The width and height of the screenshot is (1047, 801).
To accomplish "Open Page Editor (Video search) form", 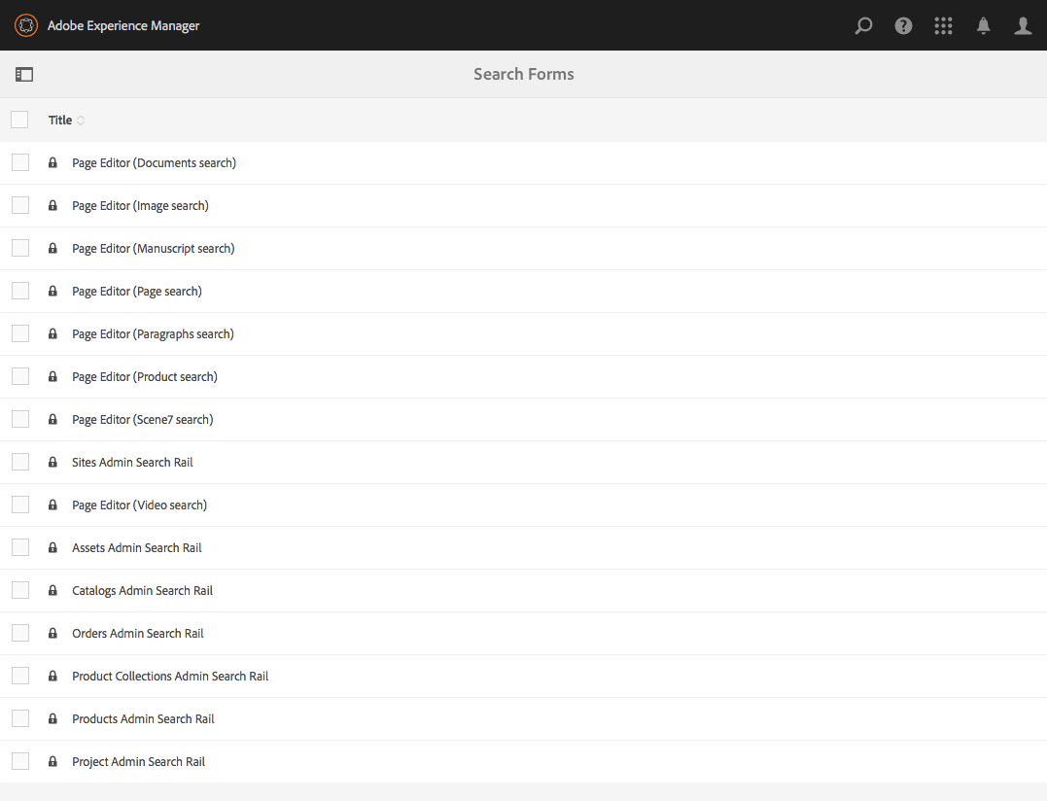I will click(x=139, y=505).
